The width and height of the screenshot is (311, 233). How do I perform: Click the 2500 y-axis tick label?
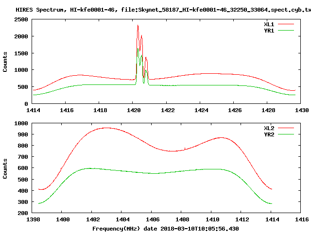pyautogui.click(x=21, y=19)
